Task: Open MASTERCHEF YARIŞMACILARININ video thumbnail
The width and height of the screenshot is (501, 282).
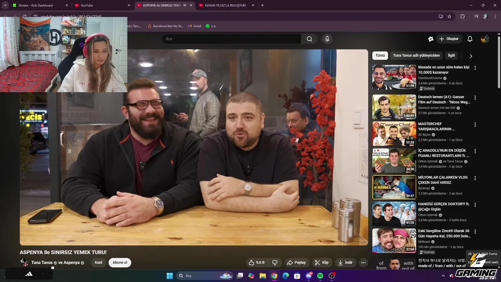Action: pos(394,134)
